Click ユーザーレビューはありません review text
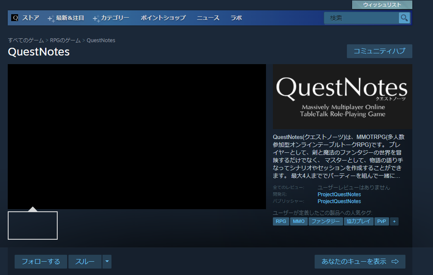 pyautogui.click(x=353, y=188)
